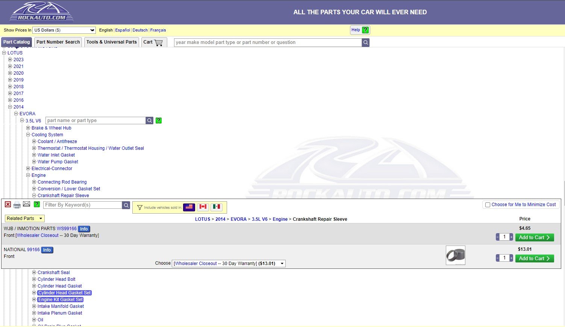Click the 3.5L V6 breadcrumb link
The width and height of the screenshot is (565, 327).
coord(259,219)
